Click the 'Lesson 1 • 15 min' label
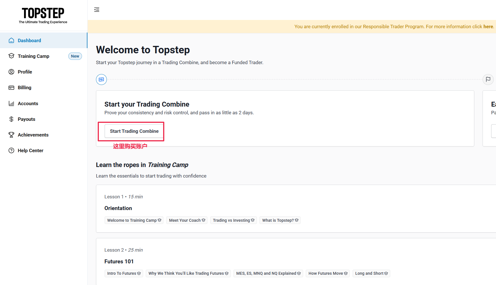The width and height of the screenshot is (496, 285). (123, 197)
